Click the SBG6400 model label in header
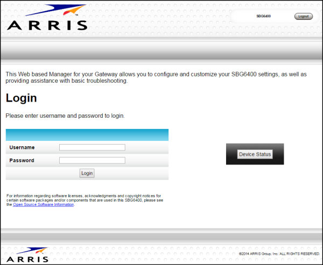The width and height of the screenshot is (323, 265). click(x=263, y=16)
